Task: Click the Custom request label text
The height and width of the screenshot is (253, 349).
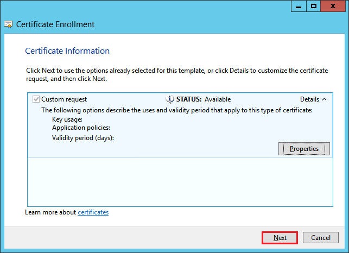Action: (64, 99)
